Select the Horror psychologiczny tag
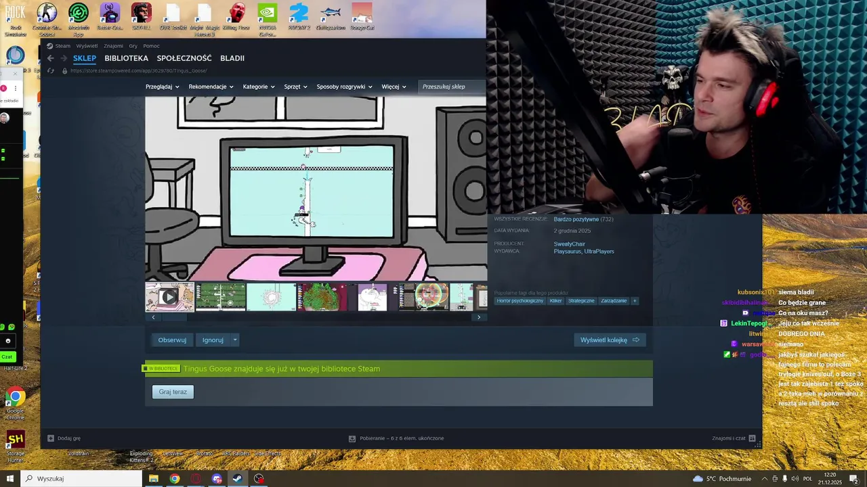The width and height of the screenshot is (867, 487). coord(520,301)
